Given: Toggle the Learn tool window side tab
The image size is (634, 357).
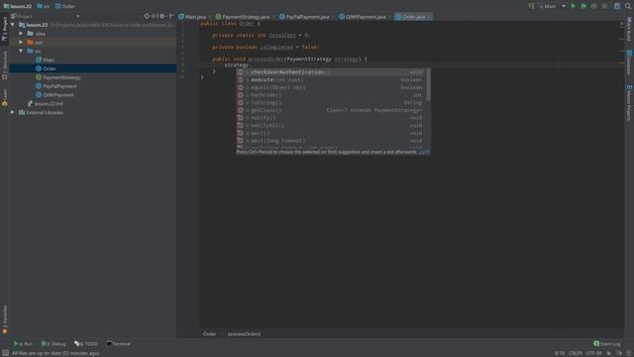Looking at the screenshot, I should pos(4,97).
